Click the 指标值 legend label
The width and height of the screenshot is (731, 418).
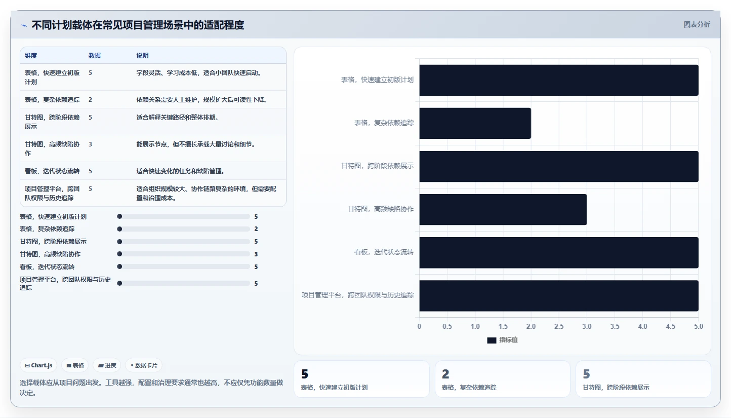coord(508,340)
